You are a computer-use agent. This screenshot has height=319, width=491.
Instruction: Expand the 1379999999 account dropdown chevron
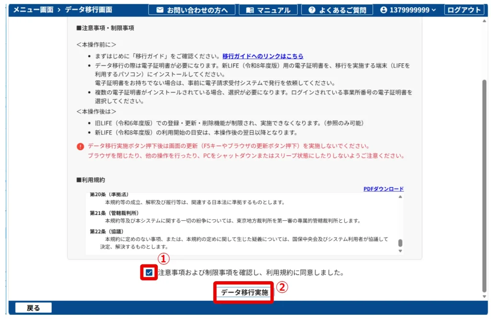coord(433,10)
